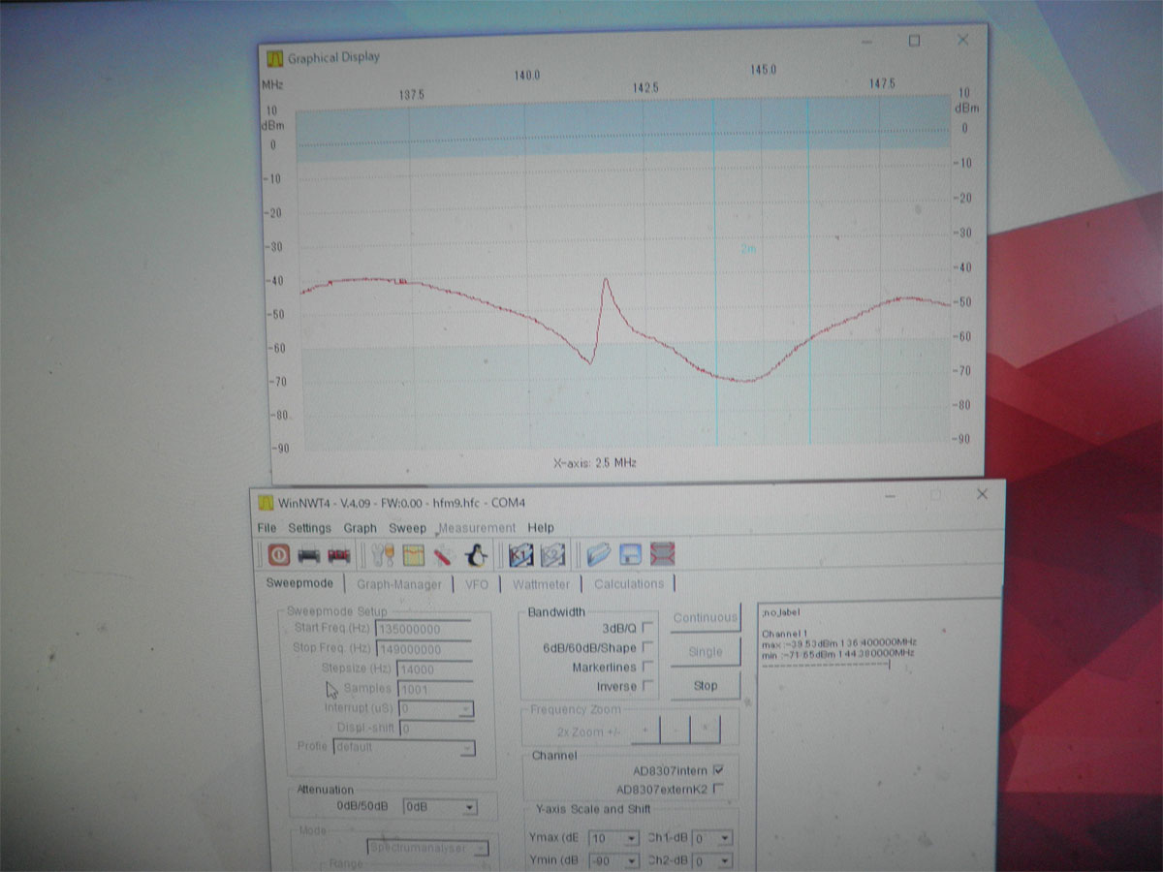Toggle the Markerlines checkbox

coord(647,667)
